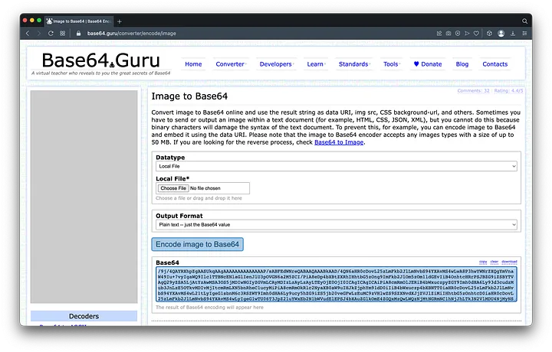Click inside the Base64 result text area
This screenshot has width=552, height=352.
pyautogui.click(x=335, y=285)
